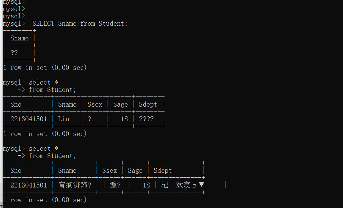
Task: Click the final '1 row in set' message
Action: 45,200
